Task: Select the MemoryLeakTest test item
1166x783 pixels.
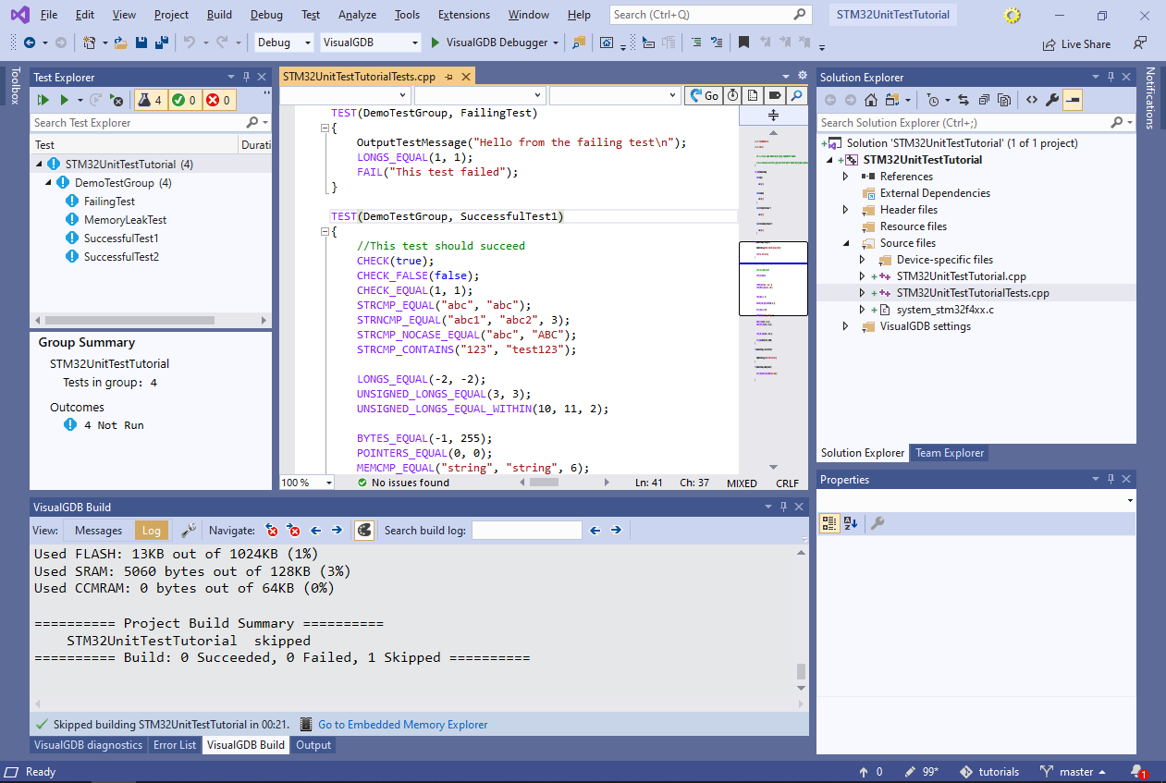Action: [x=125, y=220]
